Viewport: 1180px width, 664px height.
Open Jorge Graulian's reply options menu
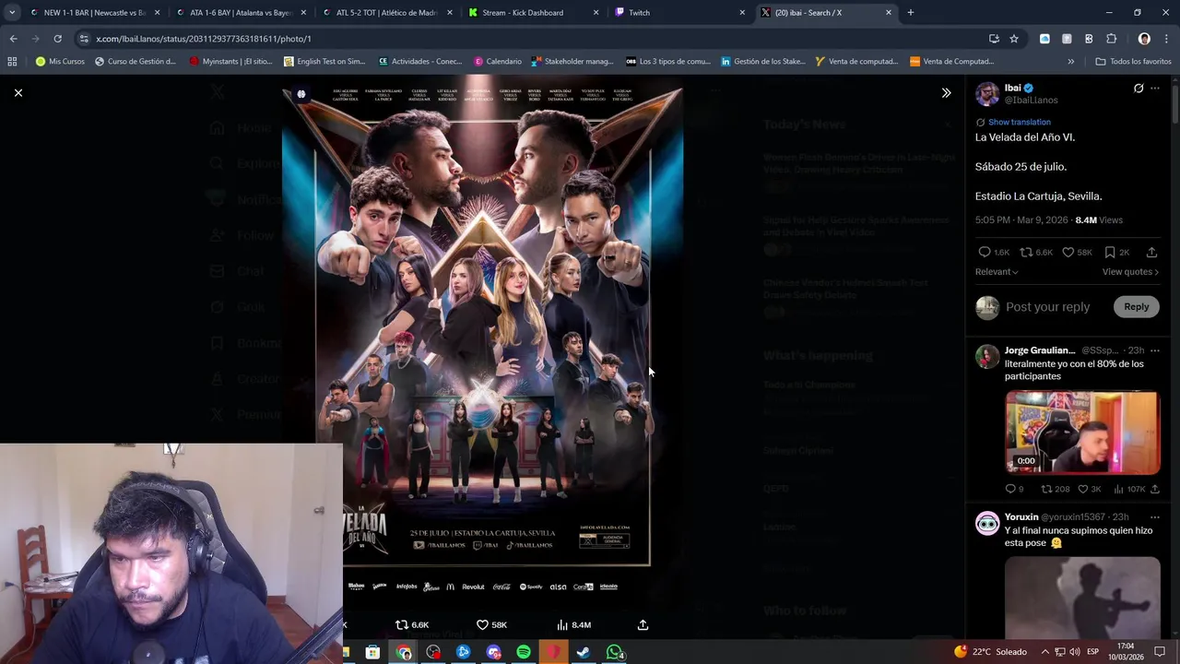1155,350
